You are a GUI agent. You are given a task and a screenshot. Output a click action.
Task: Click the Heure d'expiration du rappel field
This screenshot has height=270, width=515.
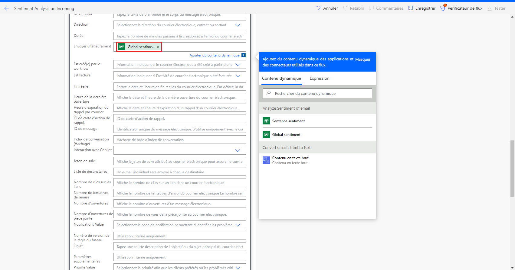(x=179, y=108)
